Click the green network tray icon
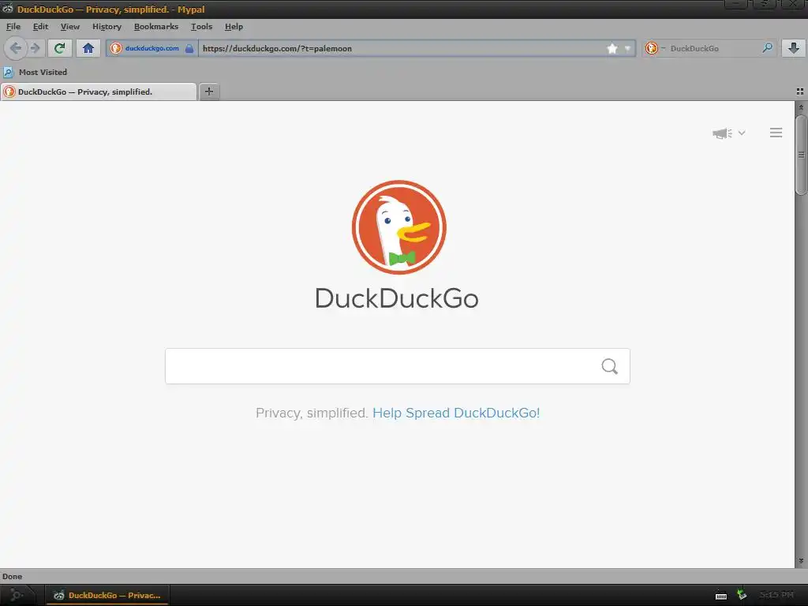This screenshot has width=808, height=606. 742,595
